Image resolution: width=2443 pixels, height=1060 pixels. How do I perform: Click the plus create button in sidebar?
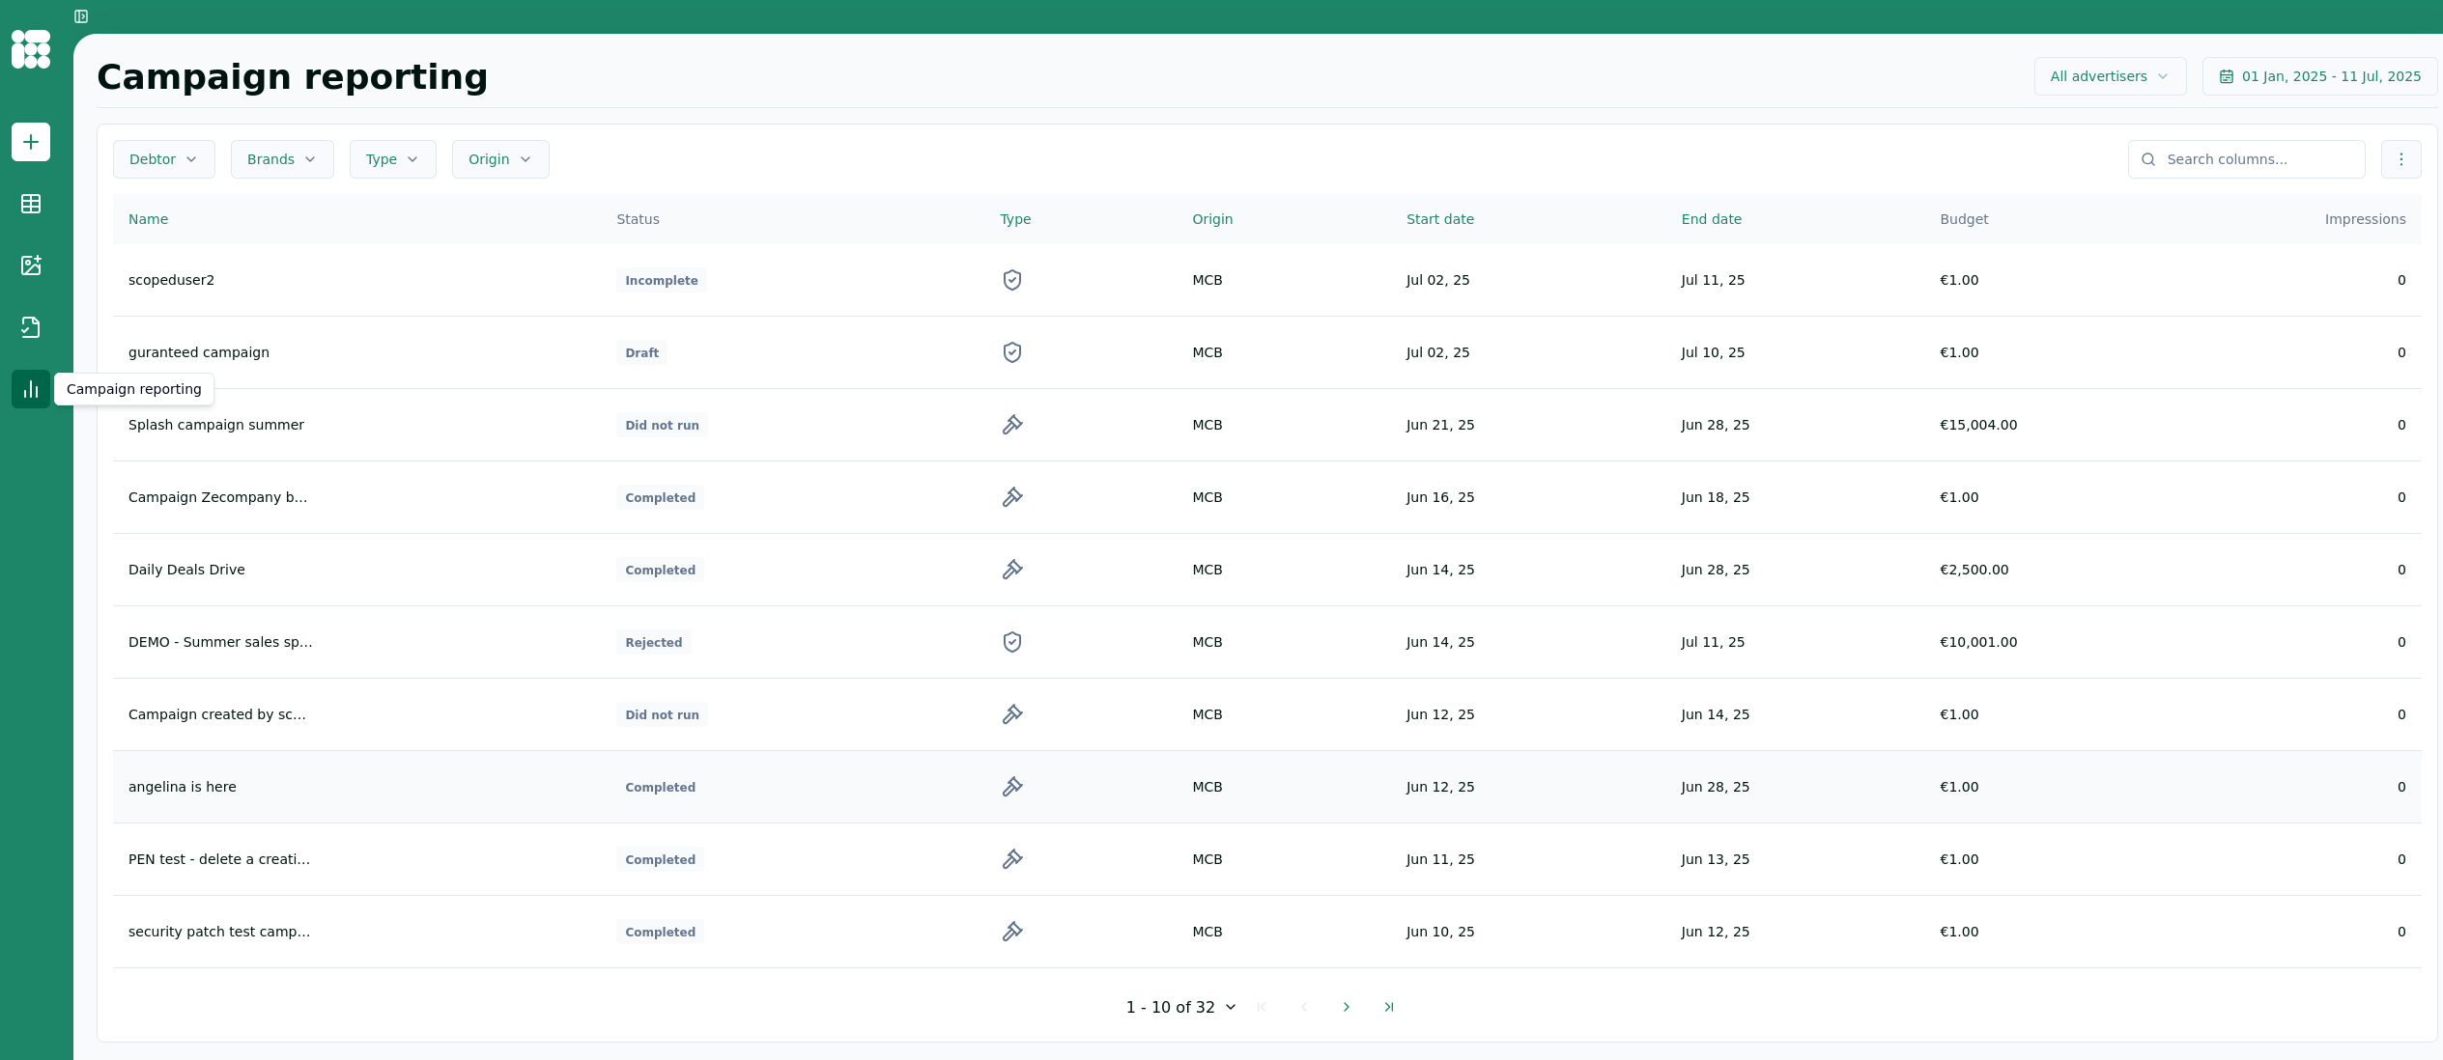[31, 142]
